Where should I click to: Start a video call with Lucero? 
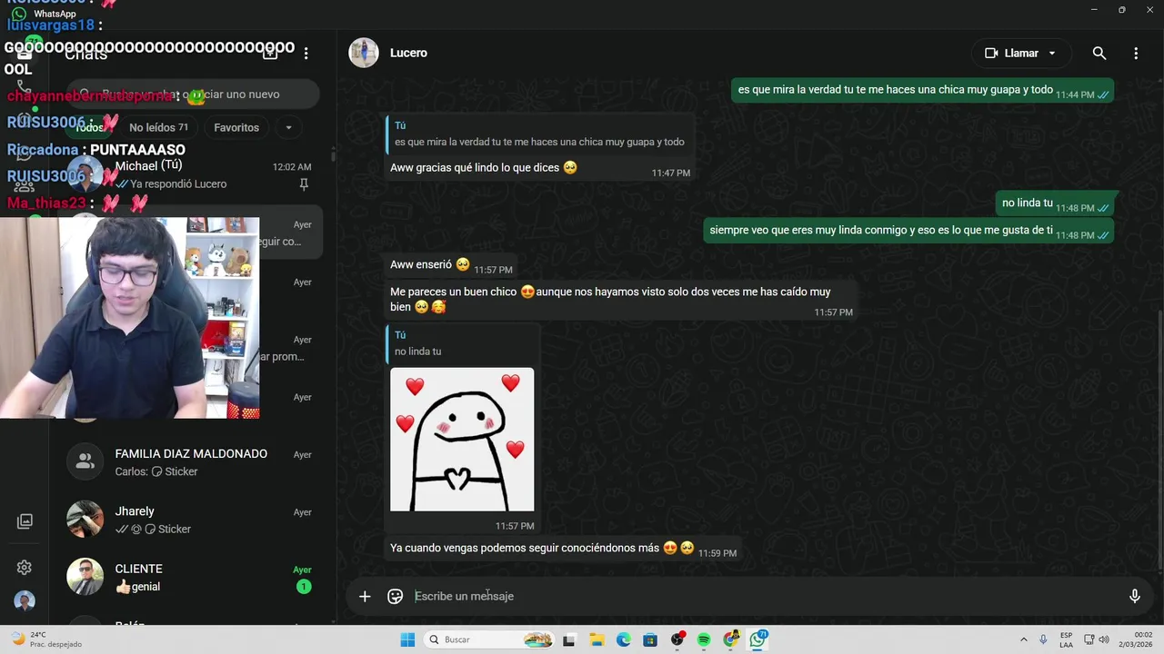(x=1011, y=54)
